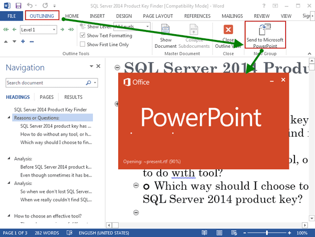Viewport: 315px width, 237px height.
Task: Toggle Show Text Formatting checkbox
Action: pyautogui.click(x=82, y=35)
